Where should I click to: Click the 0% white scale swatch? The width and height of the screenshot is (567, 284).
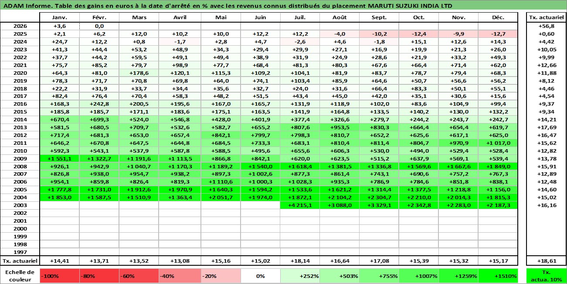pyautogui.click(x=260, y=276)
